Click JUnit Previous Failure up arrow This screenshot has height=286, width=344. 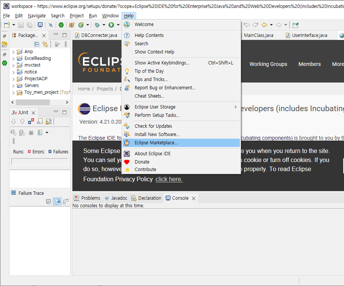pos(22,121)
